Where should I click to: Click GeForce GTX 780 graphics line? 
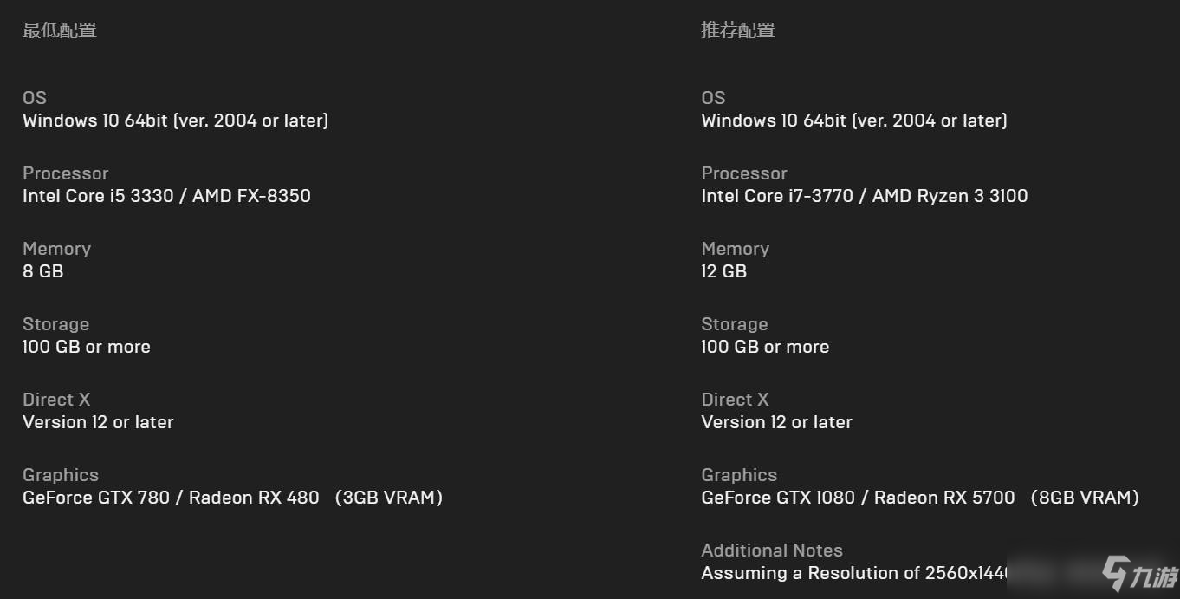(x=233, y=498)
